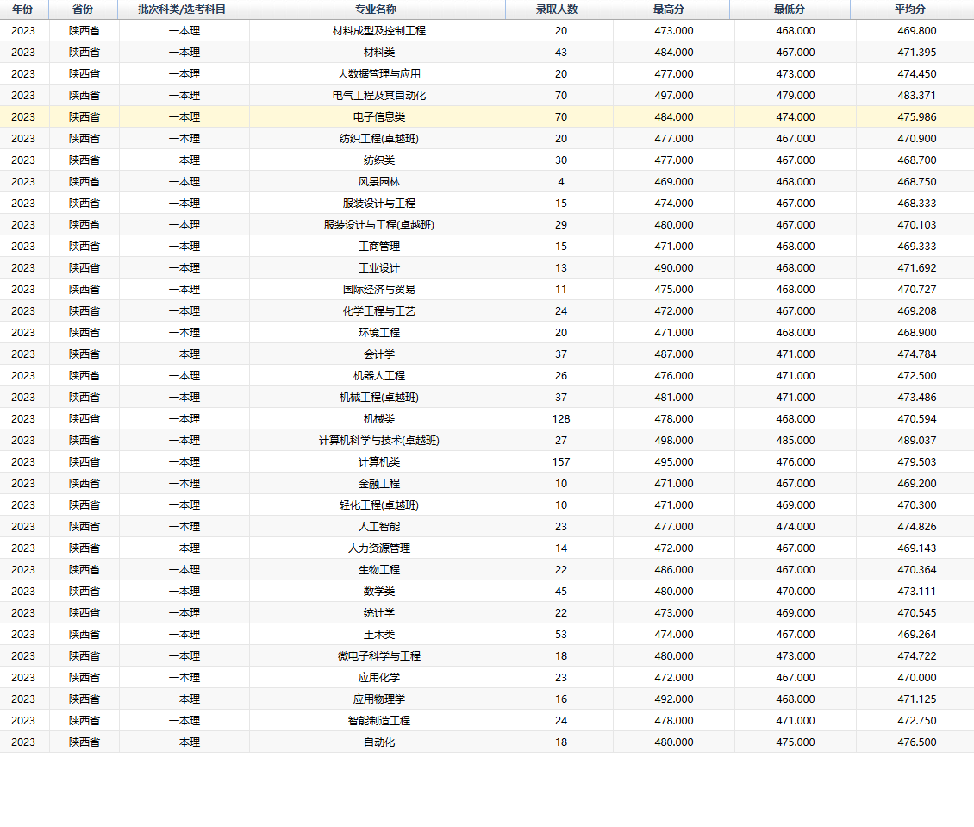Select the 风景园林 cell

tap(379, 181)
